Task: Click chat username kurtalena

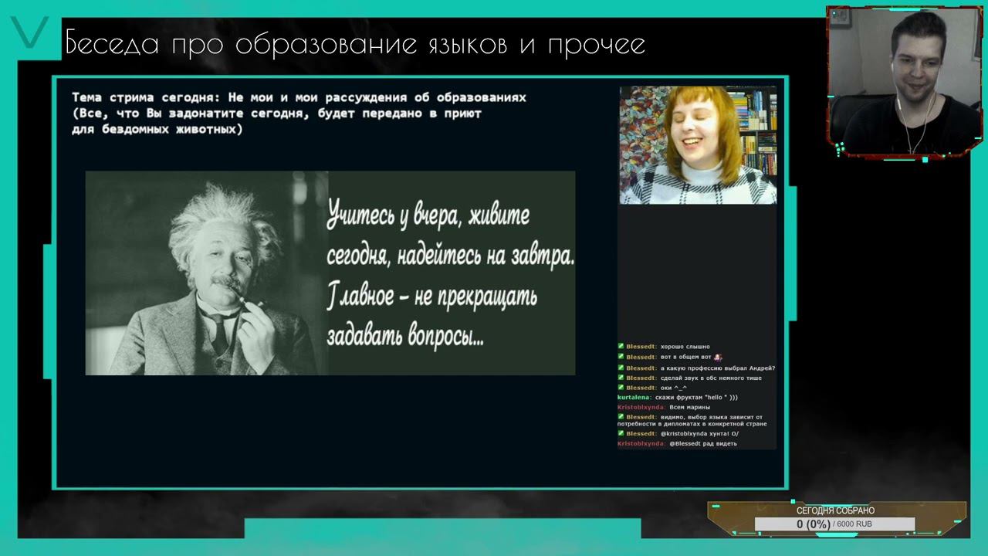Action: 634,397
